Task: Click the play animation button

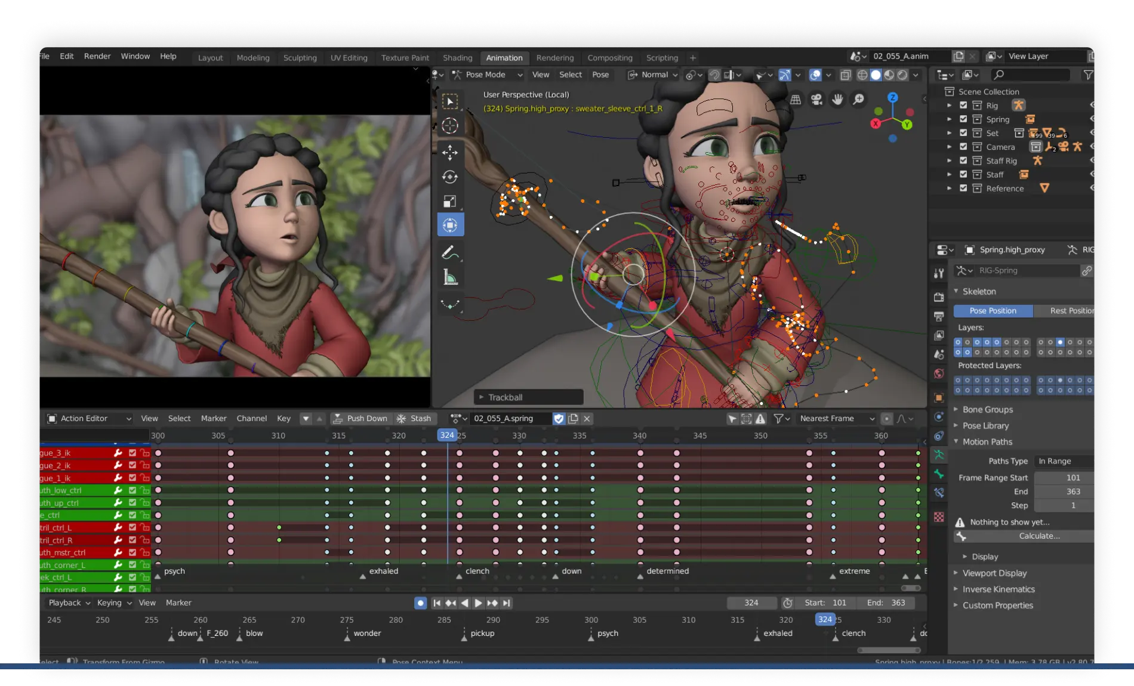Action: tap(478, 603)
